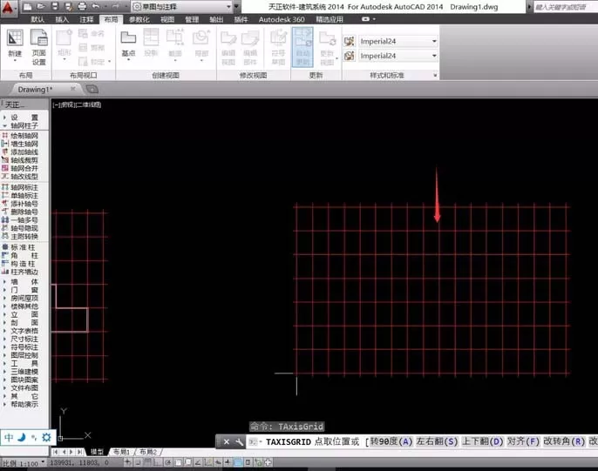Toggle polar tracking status button

pos(167,462)
